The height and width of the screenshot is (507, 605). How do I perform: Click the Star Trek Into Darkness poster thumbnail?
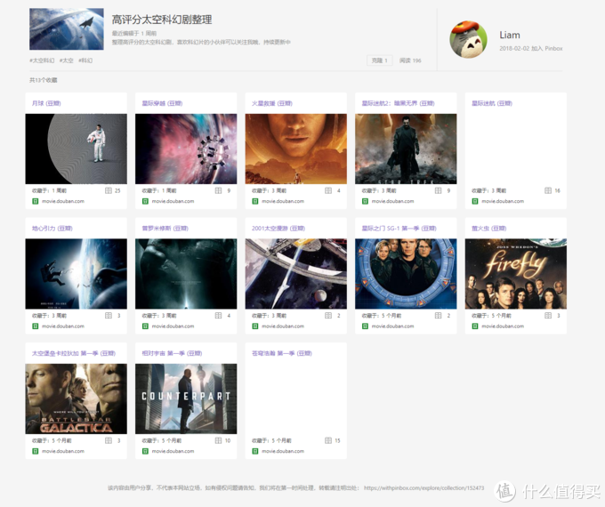coord(406,149)
